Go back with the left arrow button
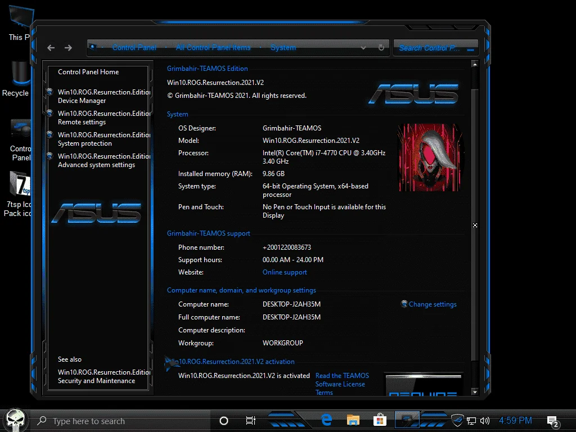 (51, 48)
